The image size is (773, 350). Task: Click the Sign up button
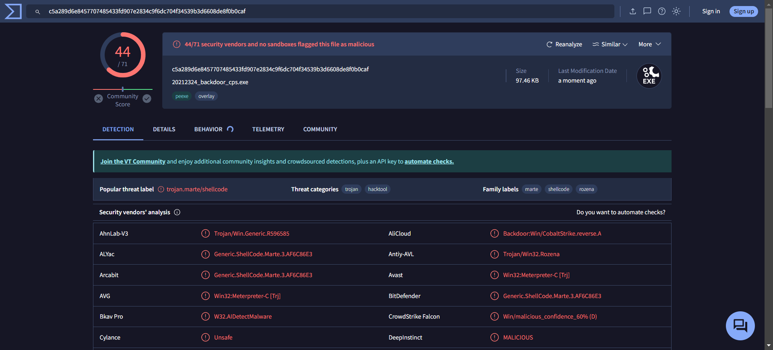point(744,11)
